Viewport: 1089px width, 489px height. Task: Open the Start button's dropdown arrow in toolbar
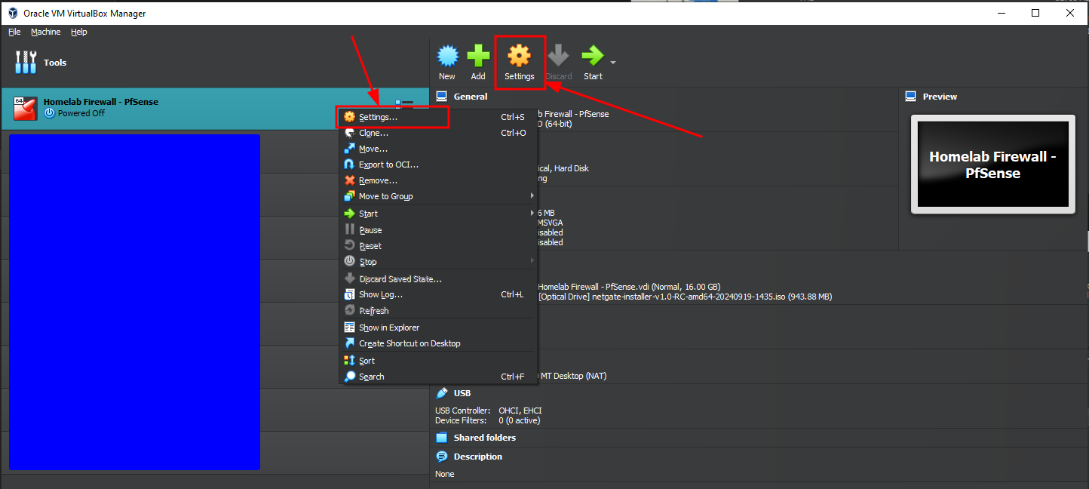coord(613,62)
